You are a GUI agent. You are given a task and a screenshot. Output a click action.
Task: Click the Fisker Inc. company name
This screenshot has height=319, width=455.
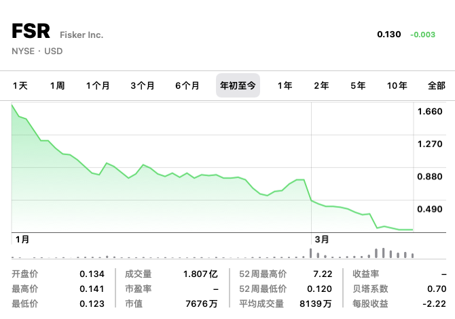(x=81, y=35)
